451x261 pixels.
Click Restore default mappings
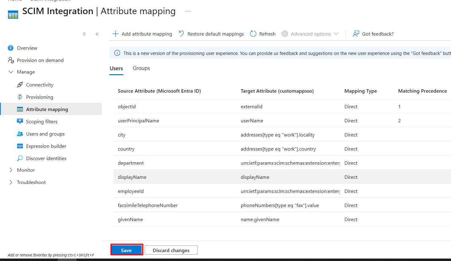[x=216, y=34]
